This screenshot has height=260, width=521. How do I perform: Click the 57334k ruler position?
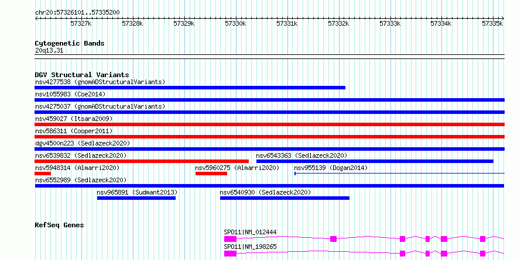441,23
